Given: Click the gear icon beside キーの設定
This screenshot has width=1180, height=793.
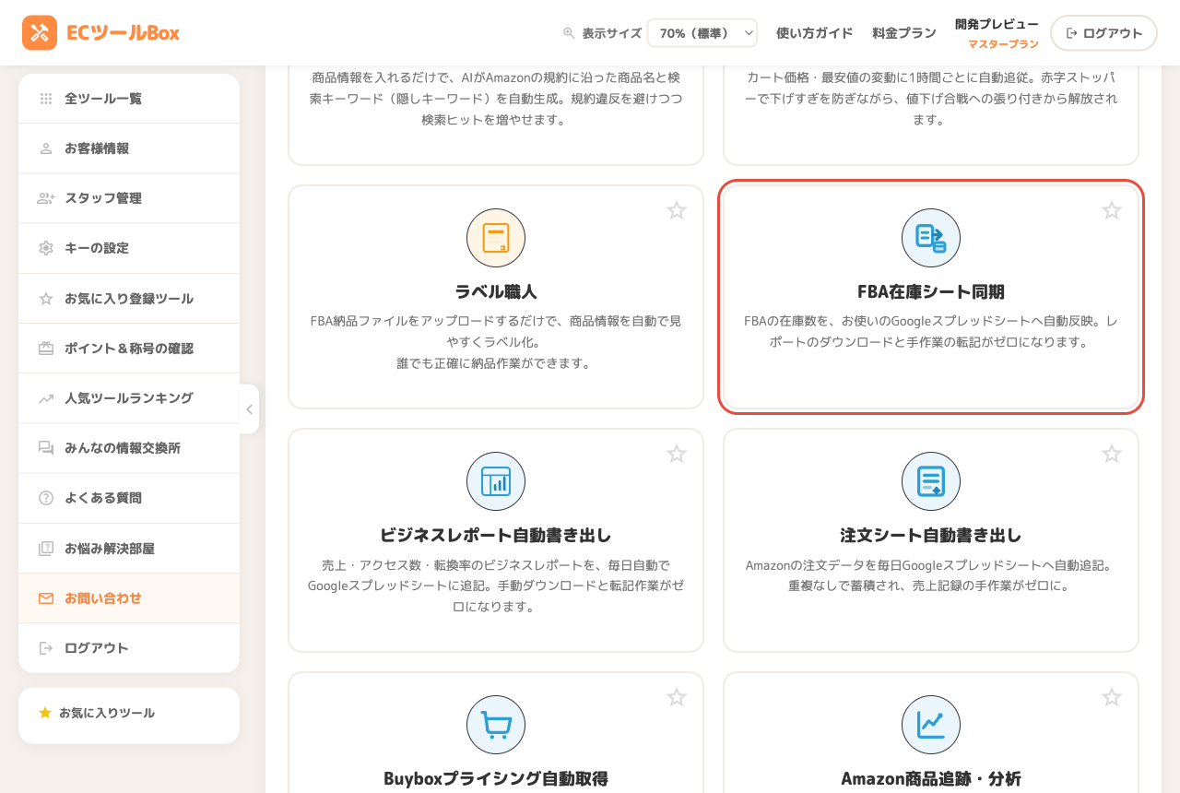Looking at the screenshot, I should coord(46,248).
